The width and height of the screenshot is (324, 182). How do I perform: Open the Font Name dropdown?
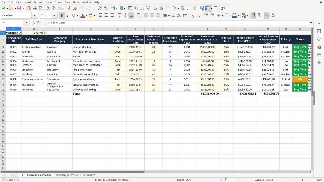35,15
